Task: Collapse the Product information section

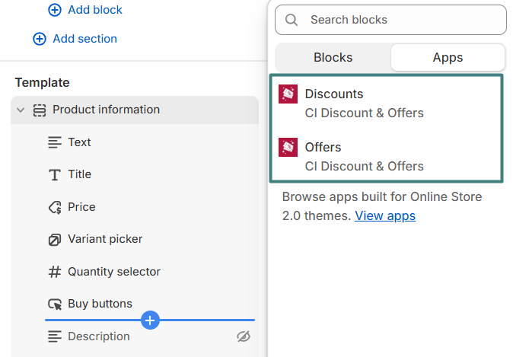Action: click(x=21, y=110)
